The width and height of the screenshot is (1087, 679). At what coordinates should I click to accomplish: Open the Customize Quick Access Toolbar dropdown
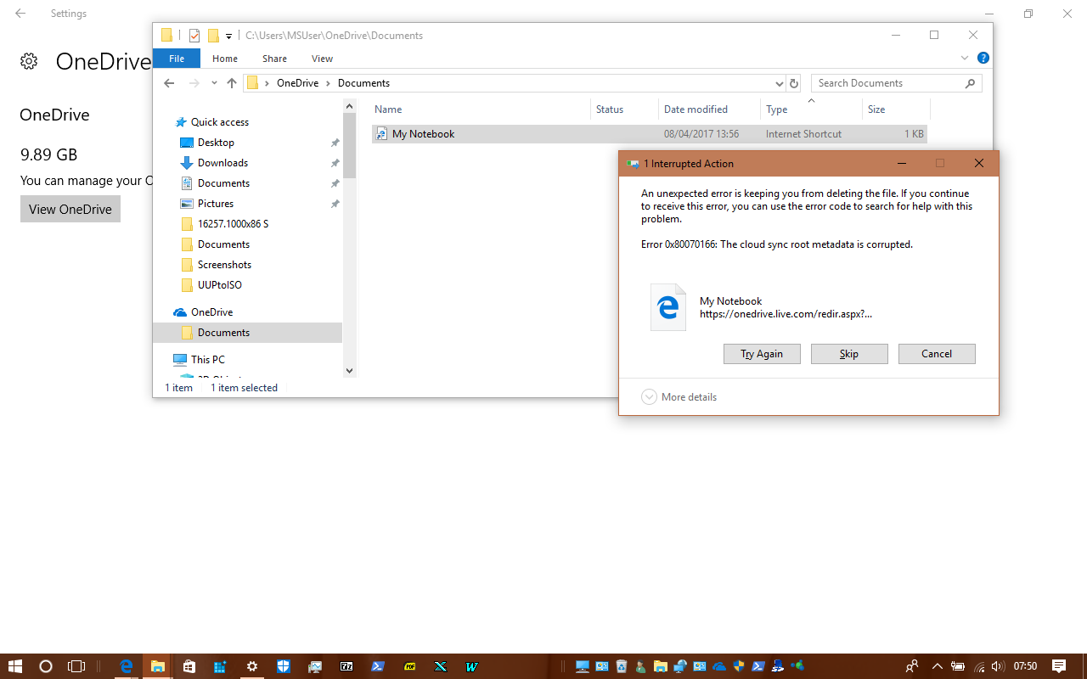click(x=228, y=36)
